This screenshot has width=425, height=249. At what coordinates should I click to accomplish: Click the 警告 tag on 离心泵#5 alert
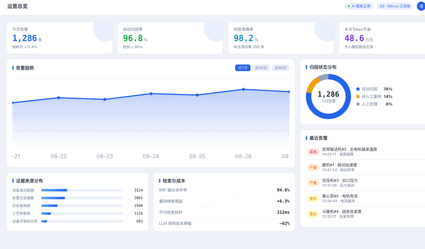point(313,199)
